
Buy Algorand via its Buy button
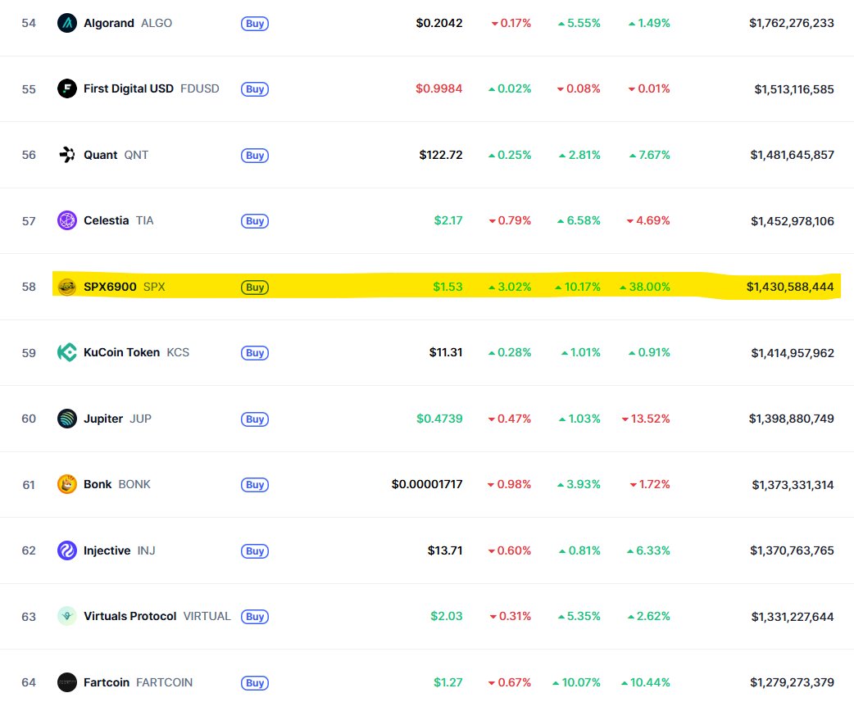255,24
